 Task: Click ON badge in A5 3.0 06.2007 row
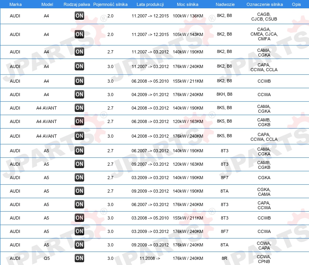pyautogui.click(x=79, y=204)
